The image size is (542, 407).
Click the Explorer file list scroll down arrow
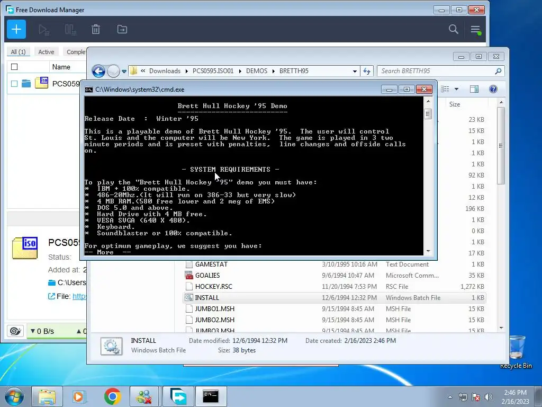click(x=501, y=328)
